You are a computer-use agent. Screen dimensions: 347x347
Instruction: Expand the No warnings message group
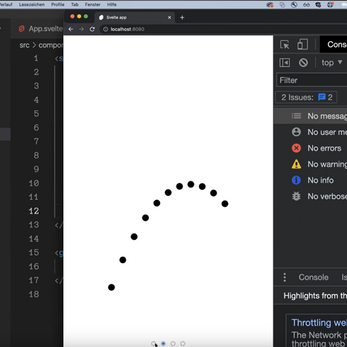325,164
